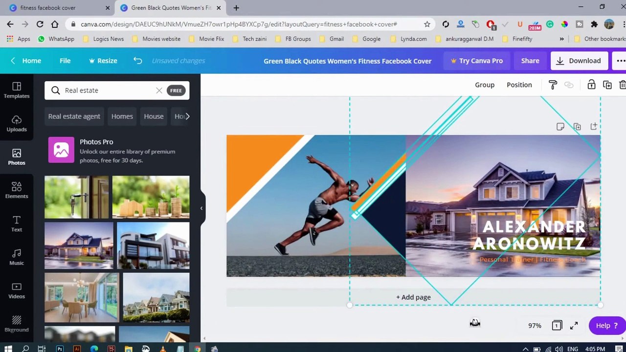
Task: Open the Position dropdown
Action: (519, 85)
